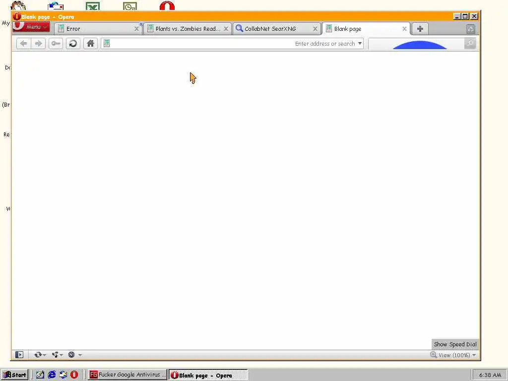Open the clock scheduler desktop icon
The height and width of the screenshot is (381, 508).
point(130,6)
